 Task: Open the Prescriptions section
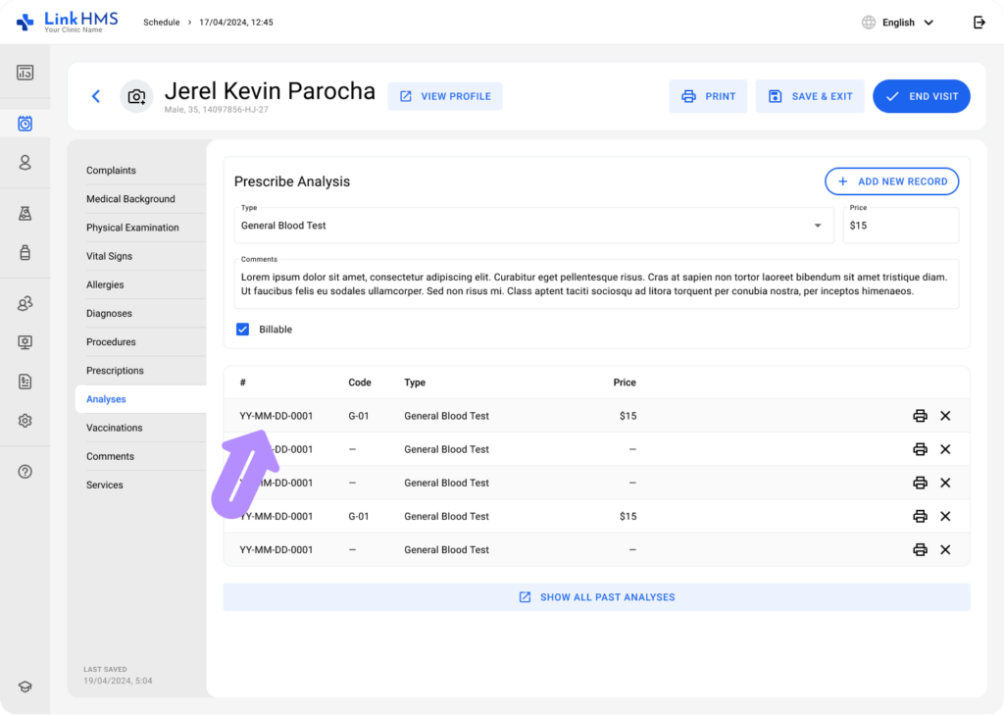tap(115, 371)
